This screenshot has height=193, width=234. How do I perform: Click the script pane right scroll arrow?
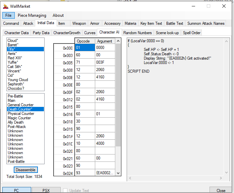pyautogui.click(x=221, y=178)
